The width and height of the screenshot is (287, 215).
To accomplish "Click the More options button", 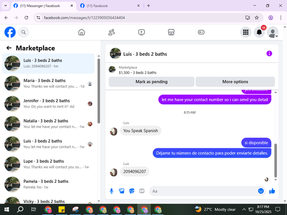I will [235, 82].
